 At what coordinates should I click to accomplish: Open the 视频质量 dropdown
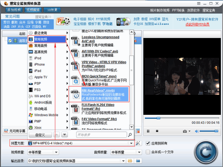tap(43, 152)
